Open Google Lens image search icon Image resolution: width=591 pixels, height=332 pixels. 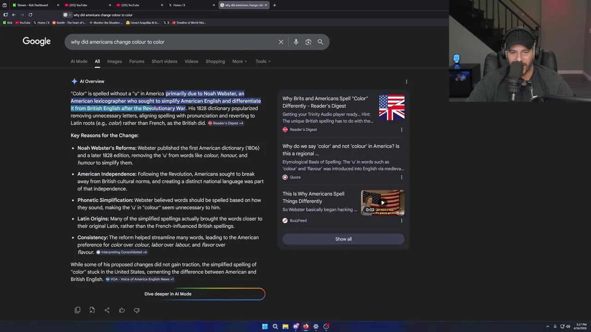click(x=308, y=42)
